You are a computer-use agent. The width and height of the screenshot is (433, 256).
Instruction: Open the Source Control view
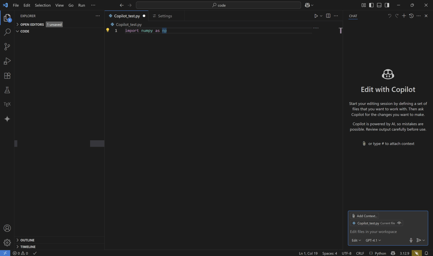[x=7, y=47]
